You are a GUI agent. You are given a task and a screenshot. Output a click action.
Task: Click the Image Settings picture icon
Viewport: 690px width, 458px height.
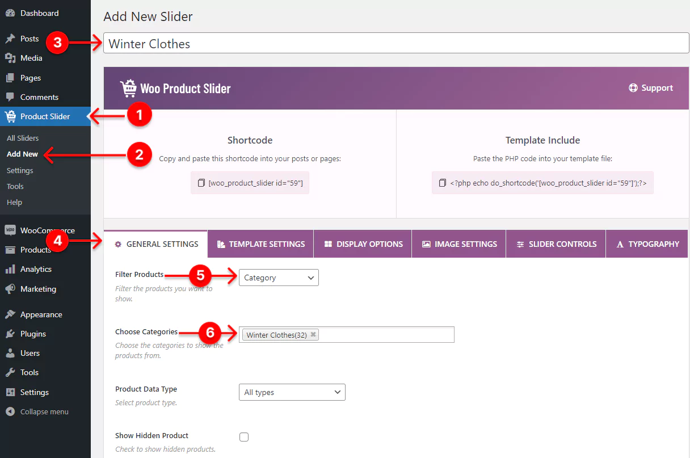pyautogui.click(x=426, y=244)
